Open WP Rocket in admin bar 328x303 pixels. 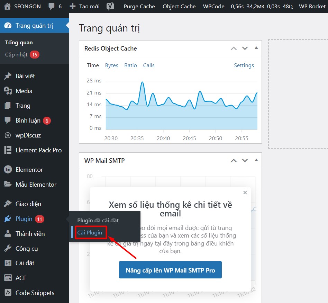click(312, 7)
